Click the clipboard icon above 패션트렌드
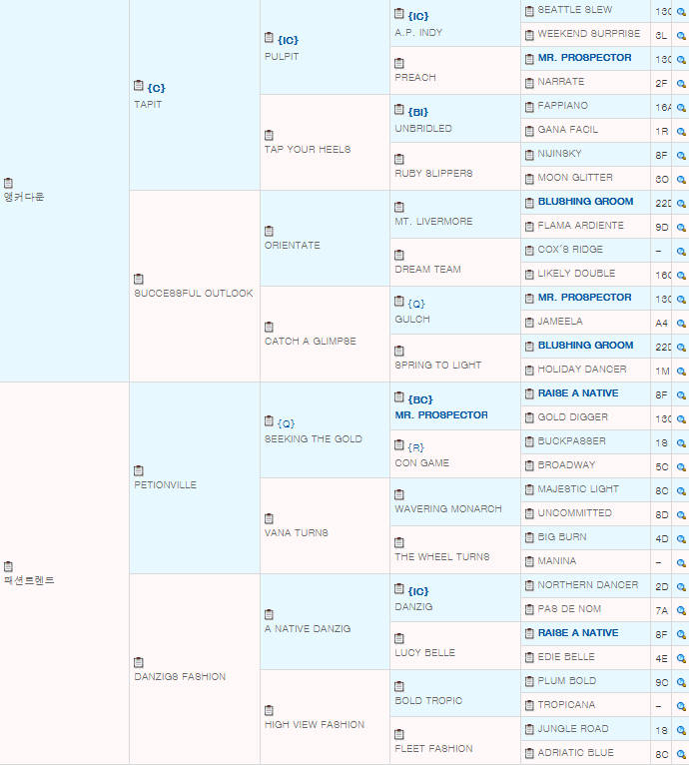 click(8, 566)
